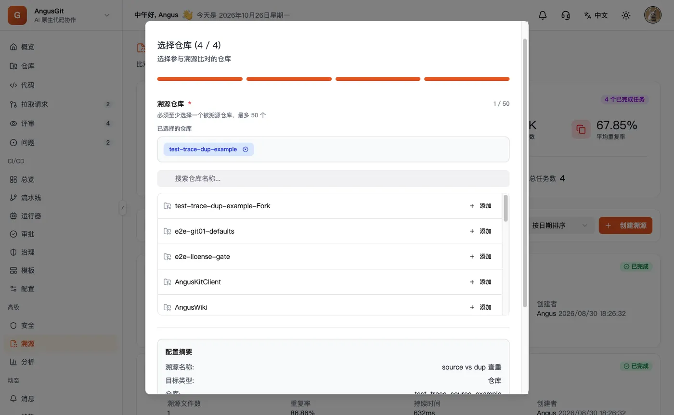The width and height of the screenshot is (674, 415).
Task: Click the 运行器 chip icon
Action: (x=13, y=216)
